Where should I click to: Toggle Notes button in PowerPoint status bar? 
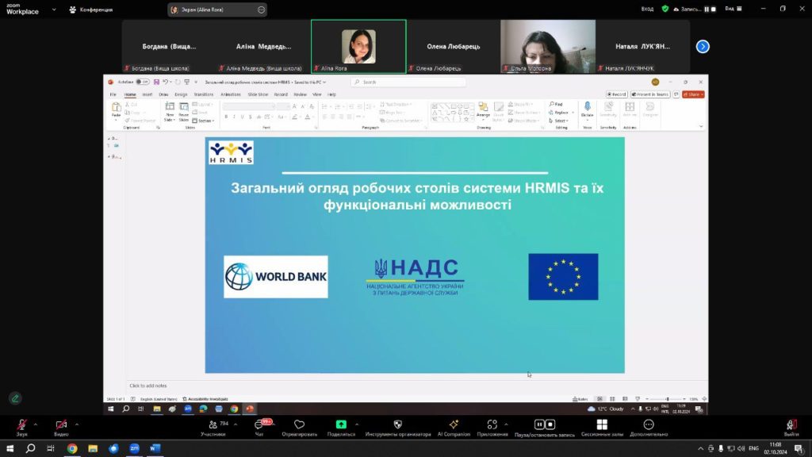tap(580, 399)
